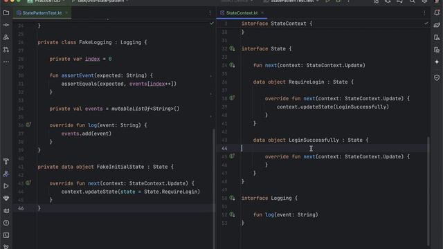Close the StateContext.kt tab
443x249 pixels.
tap(262, 13)
